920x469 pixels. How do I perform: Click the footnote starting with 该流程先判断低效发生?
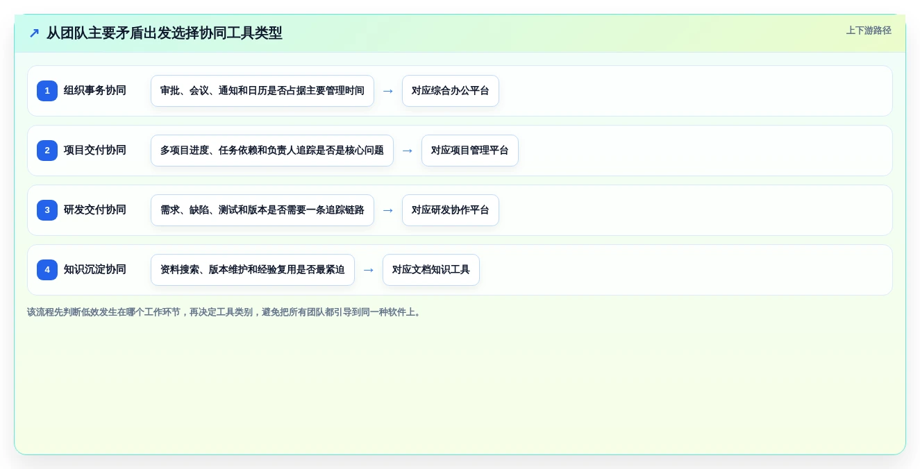point(226,312)
